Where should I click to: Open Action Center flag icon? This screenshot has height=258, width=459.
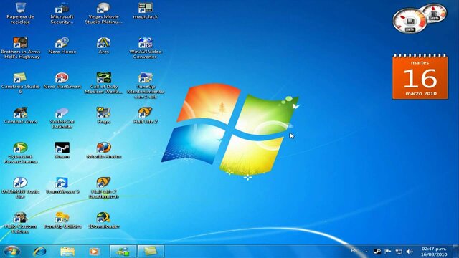click(388, 252)
